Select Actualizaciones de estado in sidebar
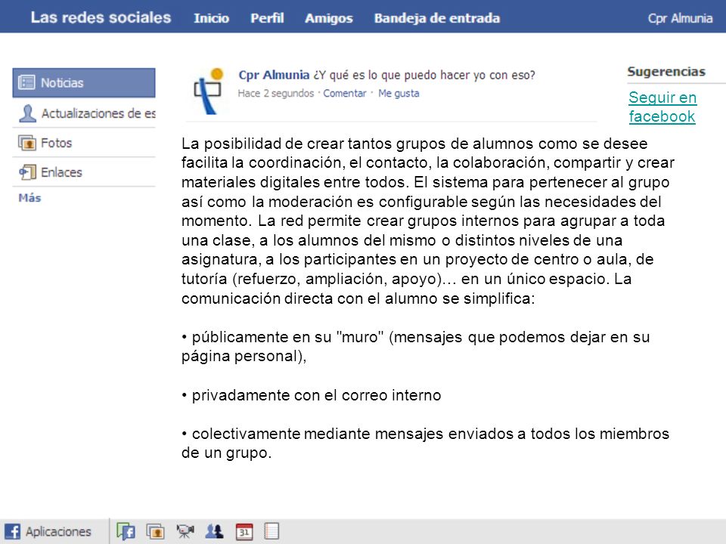Viewport: 726px width, 544px height. click(x=84, y=113)
